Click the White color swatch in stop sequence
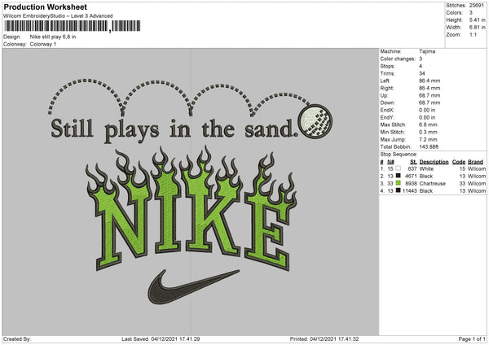This screenshot has width=489, height=345. click(x=398, y=168)
